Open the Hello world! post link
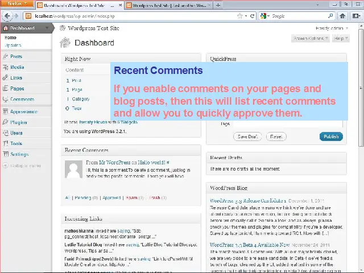 152,162
